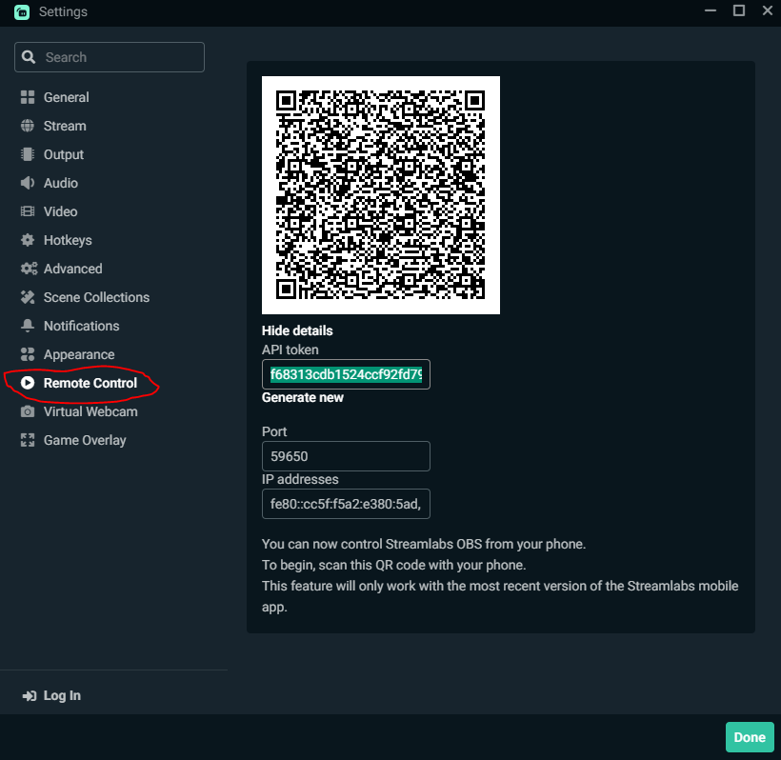
Task: Click the Log In arrow icon
Action: (30, 696)
